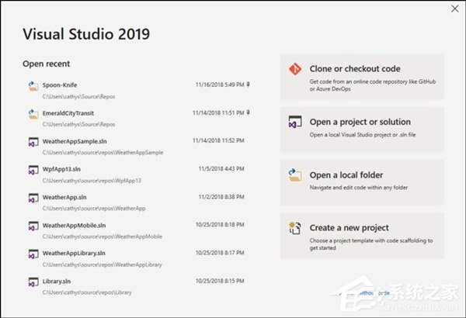This screenshot has width=466, height=318.
Task: Click the WeatherApp.sln solution icon
Action: 33,199
